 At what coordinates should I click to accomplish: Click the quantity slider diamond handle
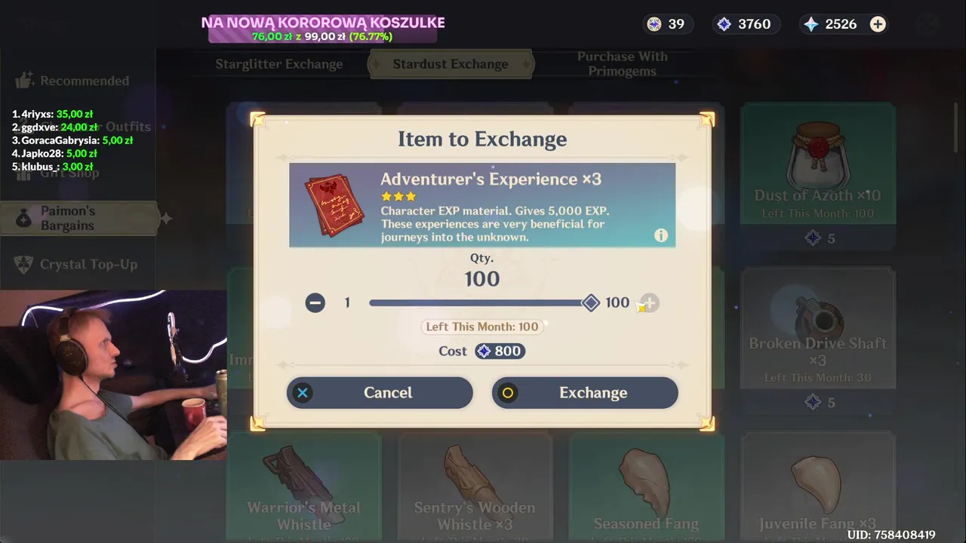coord(591,303)
